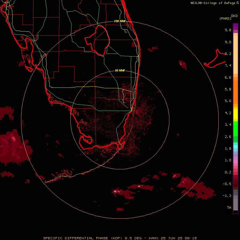Screen dimensions: 240x240
Task: Pick the bright green band on the color scale
Action: (x=235, y=129)
